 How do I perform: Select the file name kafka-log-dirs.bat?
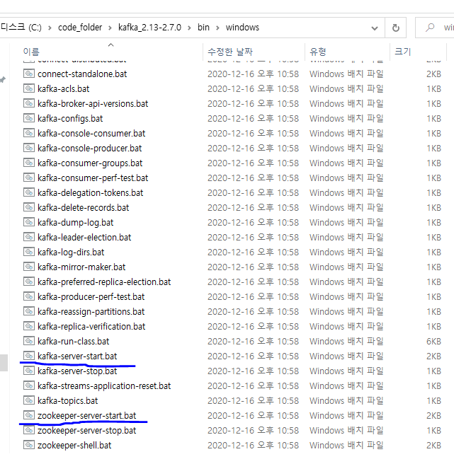tap(71, 253)
